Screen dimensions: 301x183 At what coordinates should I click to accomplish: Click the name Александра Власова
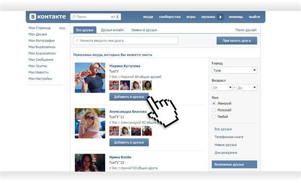tap(128, 111)
